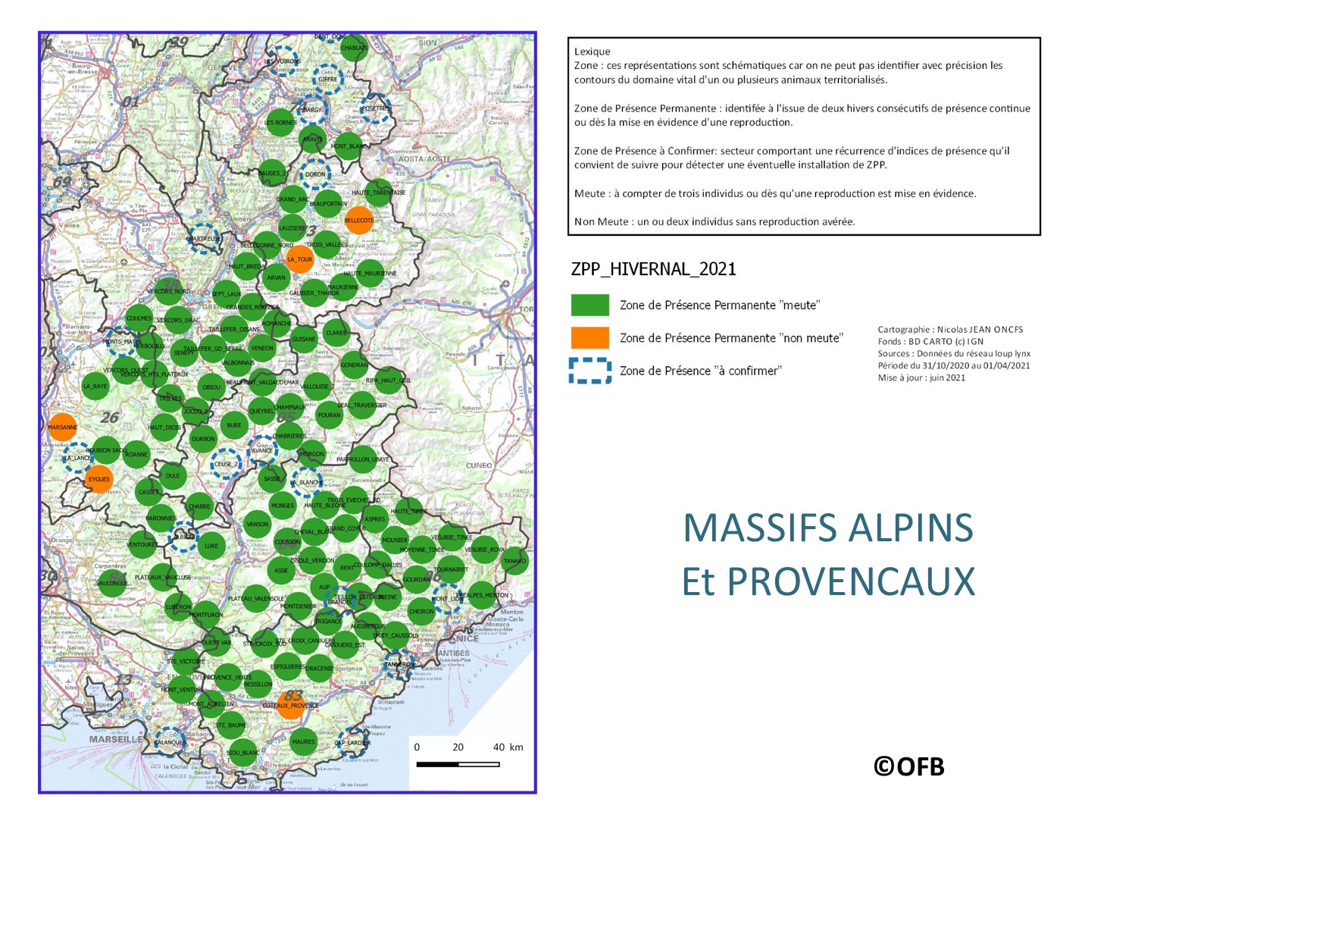The height and width of the screenshot is (940, 1329).
Task: Click the NICE city label on the map
Action: (x=467, y=638)
